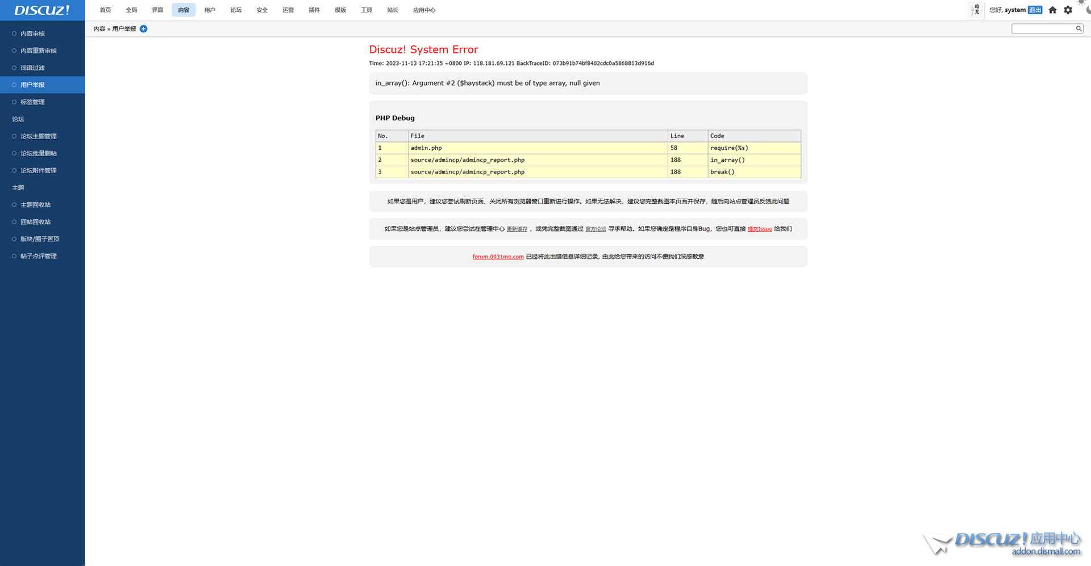The image size is (1091, 566).
Task: Open the forum.0931me.com link
Action: coord(498,257)
